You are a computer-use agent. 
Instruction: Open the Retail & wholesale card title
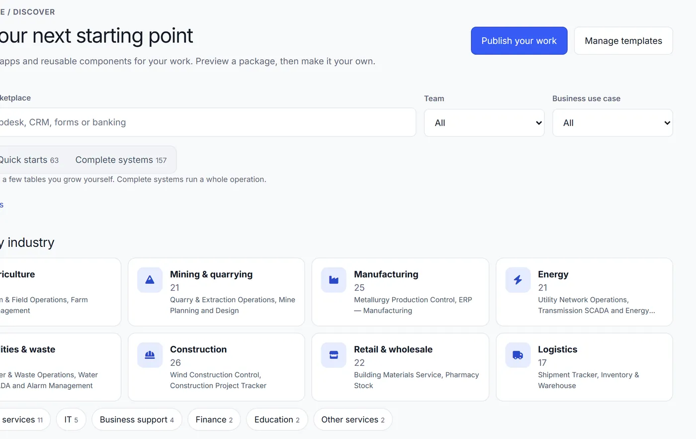(393, 349)
